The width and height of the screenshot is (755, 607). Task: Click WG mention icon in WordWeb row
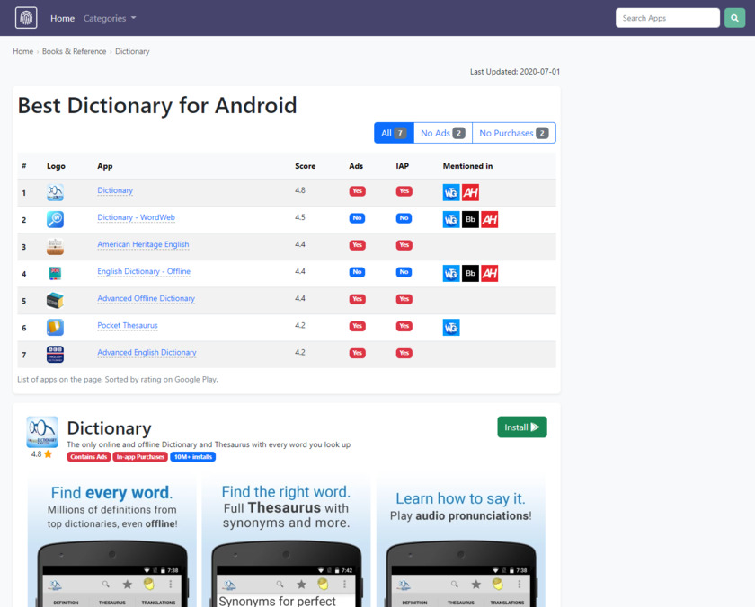tap(451, 219)
